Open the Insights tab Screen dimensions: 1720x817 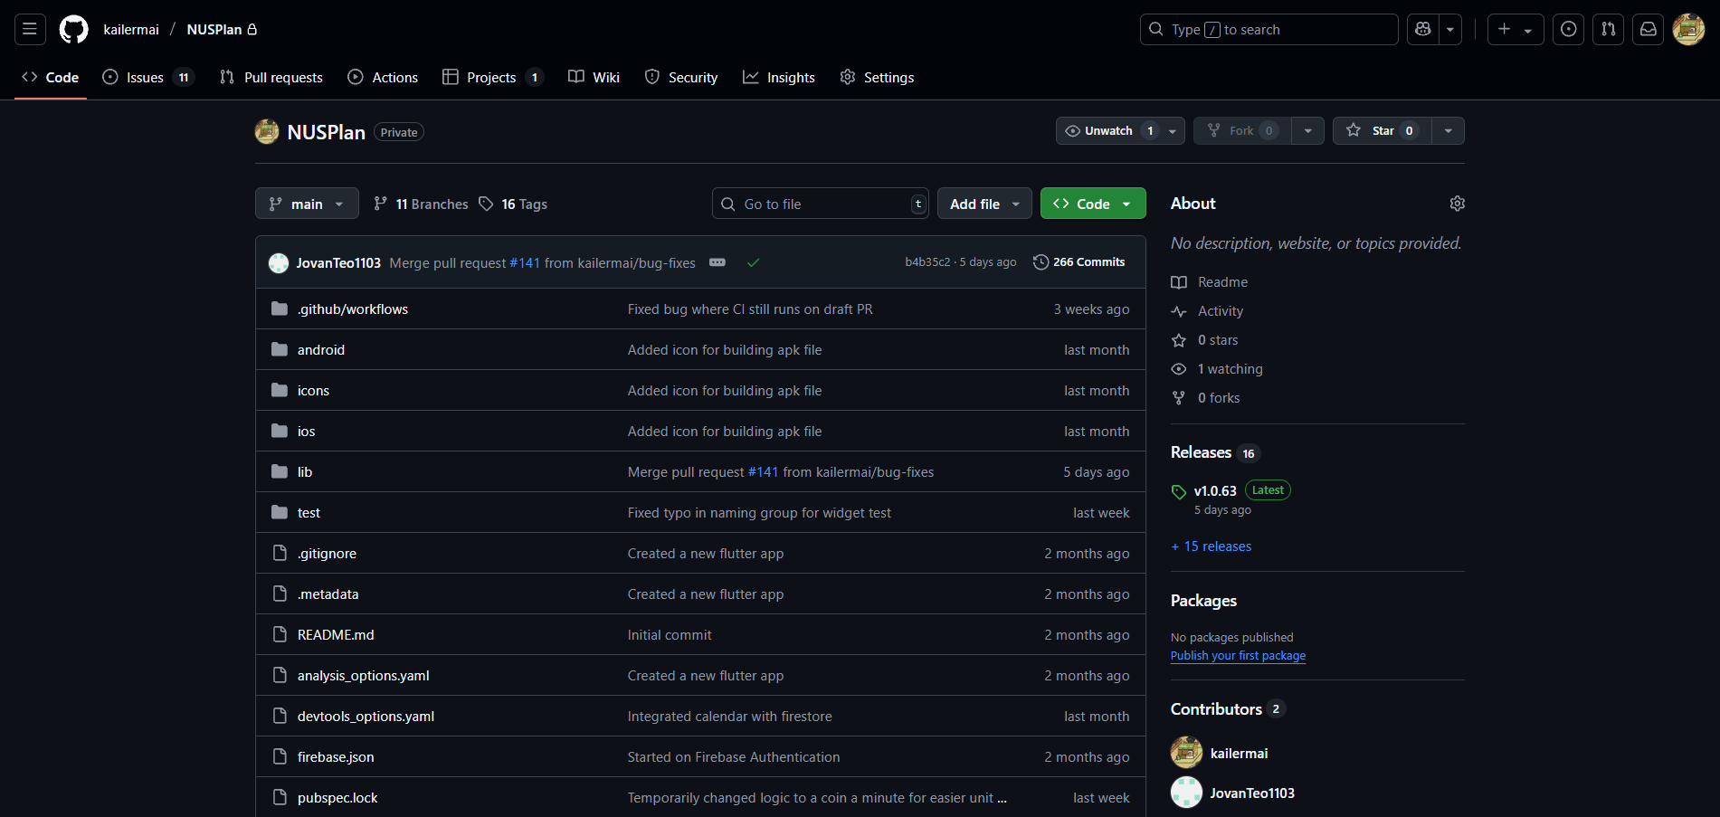tap(779, 78)
